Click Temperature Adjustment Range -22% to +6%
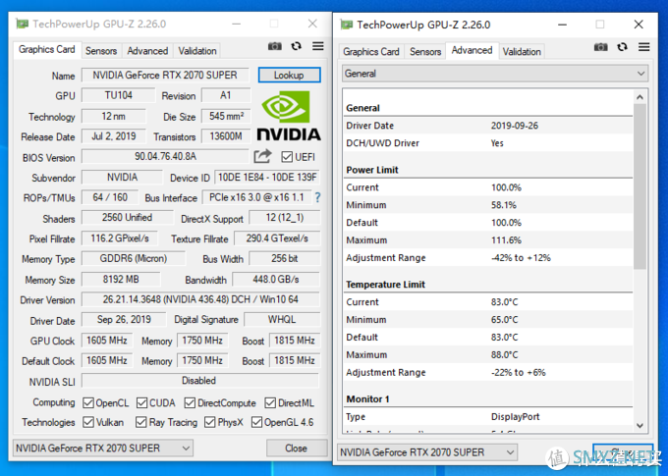Screen dimensions: 668x476 (x=488, y=372)
